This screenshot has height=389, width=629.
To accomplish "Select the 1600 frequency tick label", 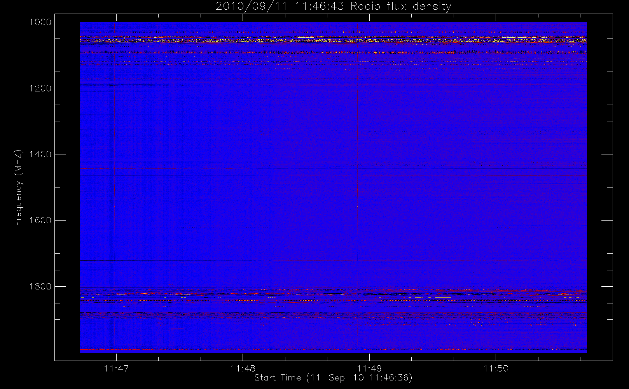I will 40,221.
